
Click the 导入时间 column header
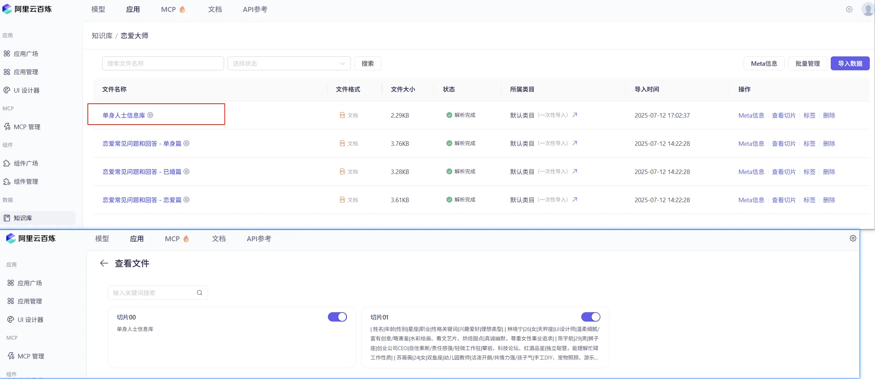647,89
